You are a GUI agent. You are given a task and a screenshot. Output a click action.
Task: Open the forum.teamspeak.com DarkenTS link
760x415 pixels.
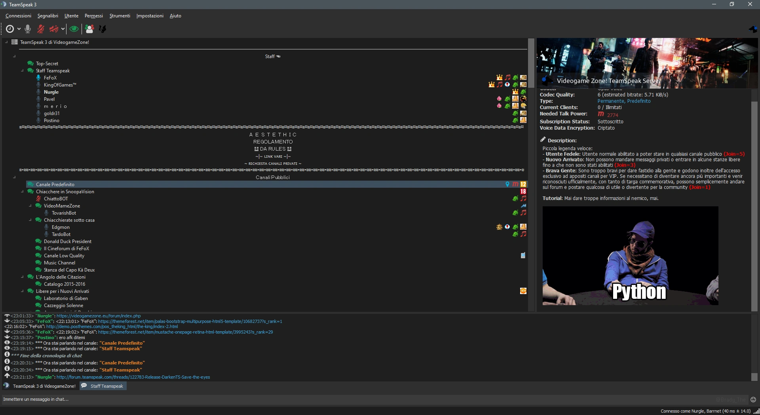(x=133, y=377)
